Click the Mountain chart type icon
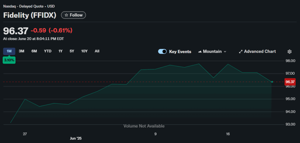This screenshot has width=300, height=143. coord(200,52)
